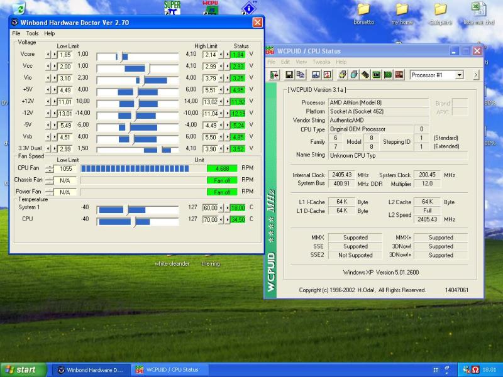The width and height of the screenshot is (503, 377).
Task: Click the red omega tray icon
Action: 475,369
